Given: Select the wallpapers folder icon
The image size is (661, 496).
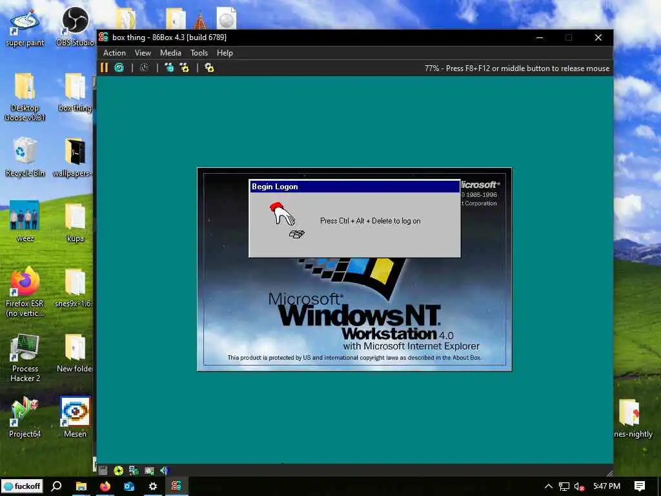Looking at the screenshot, I should pos(74,157).
